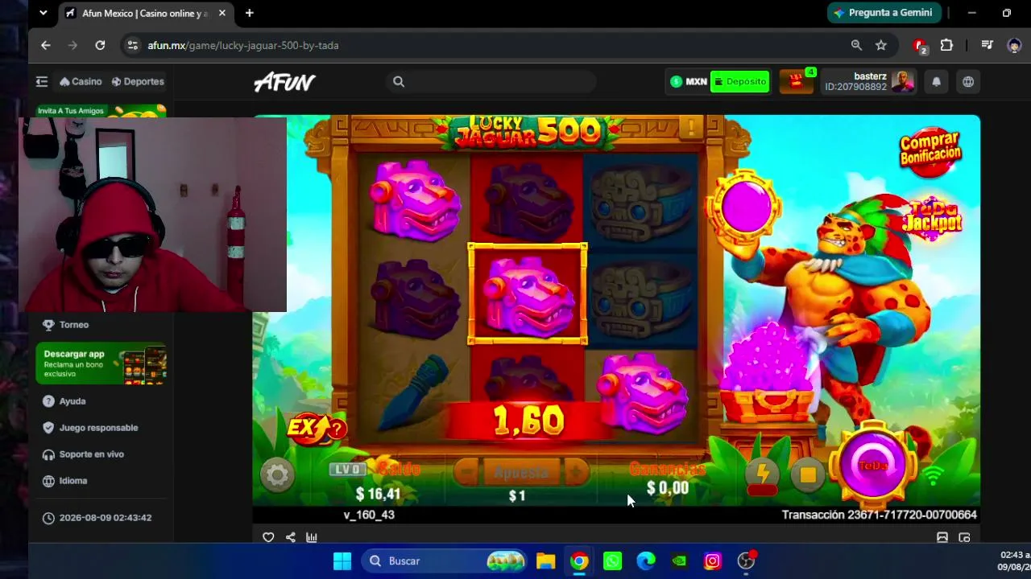Open the game in picture-in-picture window
The height and width of the screenshot is (579, 1031).
click(x=965, y=537)
